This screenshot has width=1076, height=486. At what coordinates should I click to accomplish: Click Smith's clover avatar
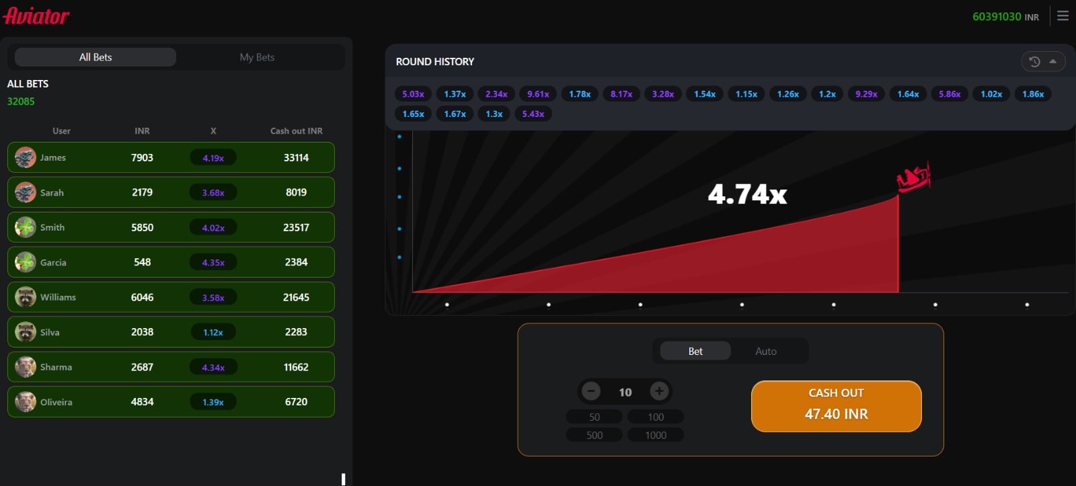(26, 227)
